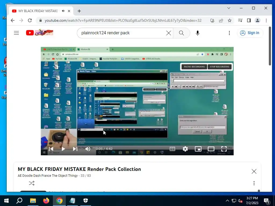
Task: Reload the current page
Action: (30, 20)
